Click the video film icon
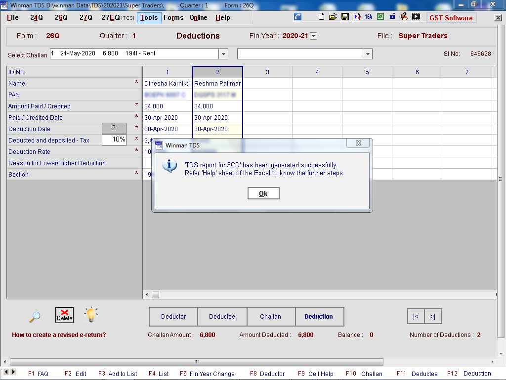This screenshot has height=380, width=506. tap(417, 17)
